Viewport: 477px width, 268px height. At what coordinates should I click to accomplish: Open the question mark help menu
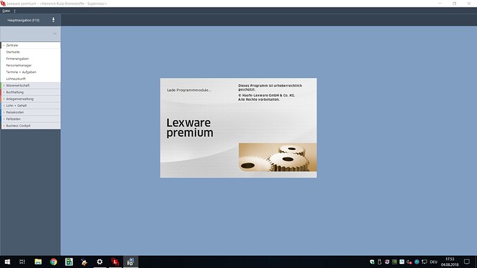point(15,11)
